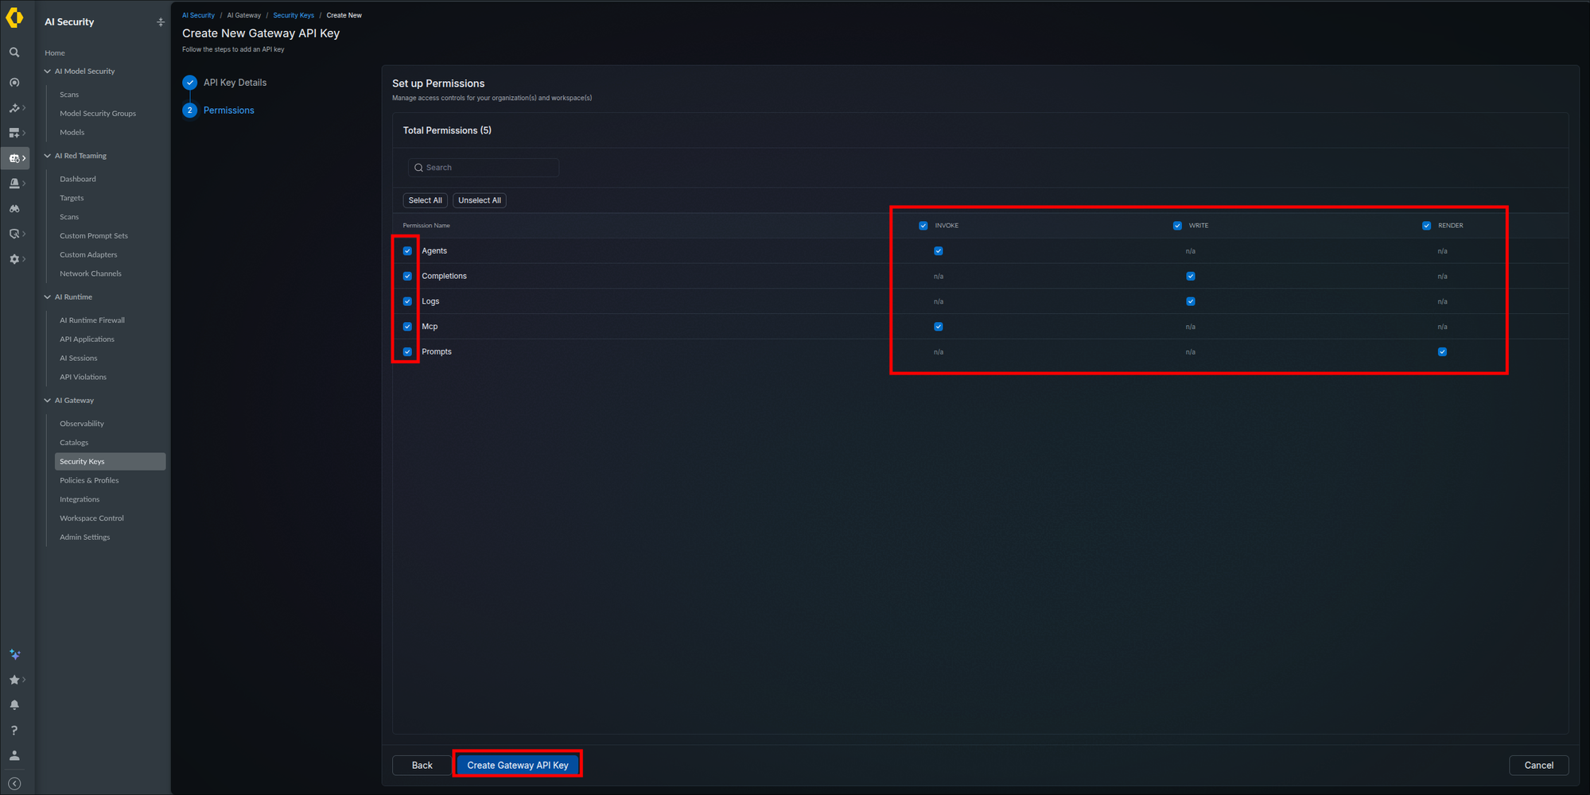Open Custom Prompt Sets

click(x=94, y=236)
